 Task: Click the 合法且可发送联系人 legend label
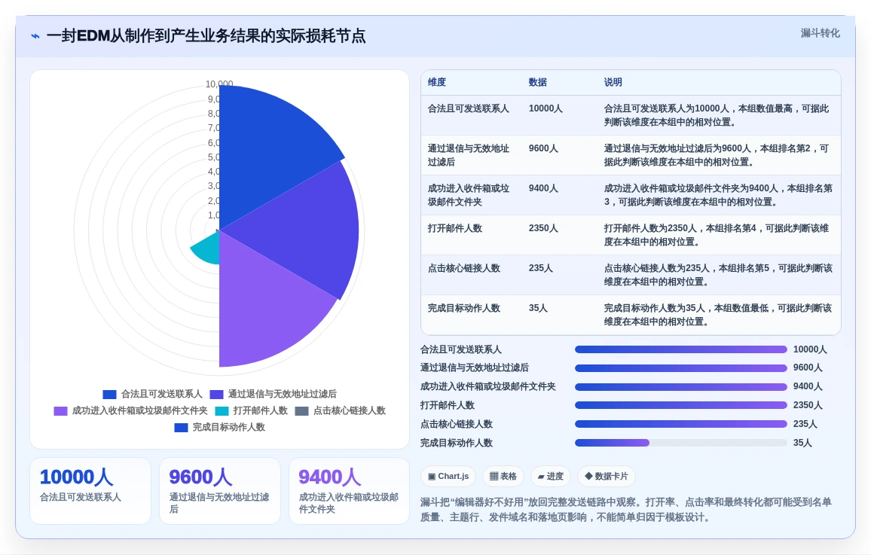(162, 394)
